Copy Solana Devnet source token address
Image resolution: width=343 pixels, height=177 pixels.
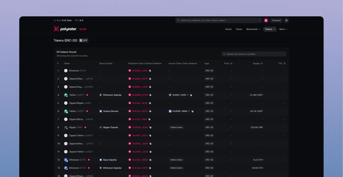point(193,111)
